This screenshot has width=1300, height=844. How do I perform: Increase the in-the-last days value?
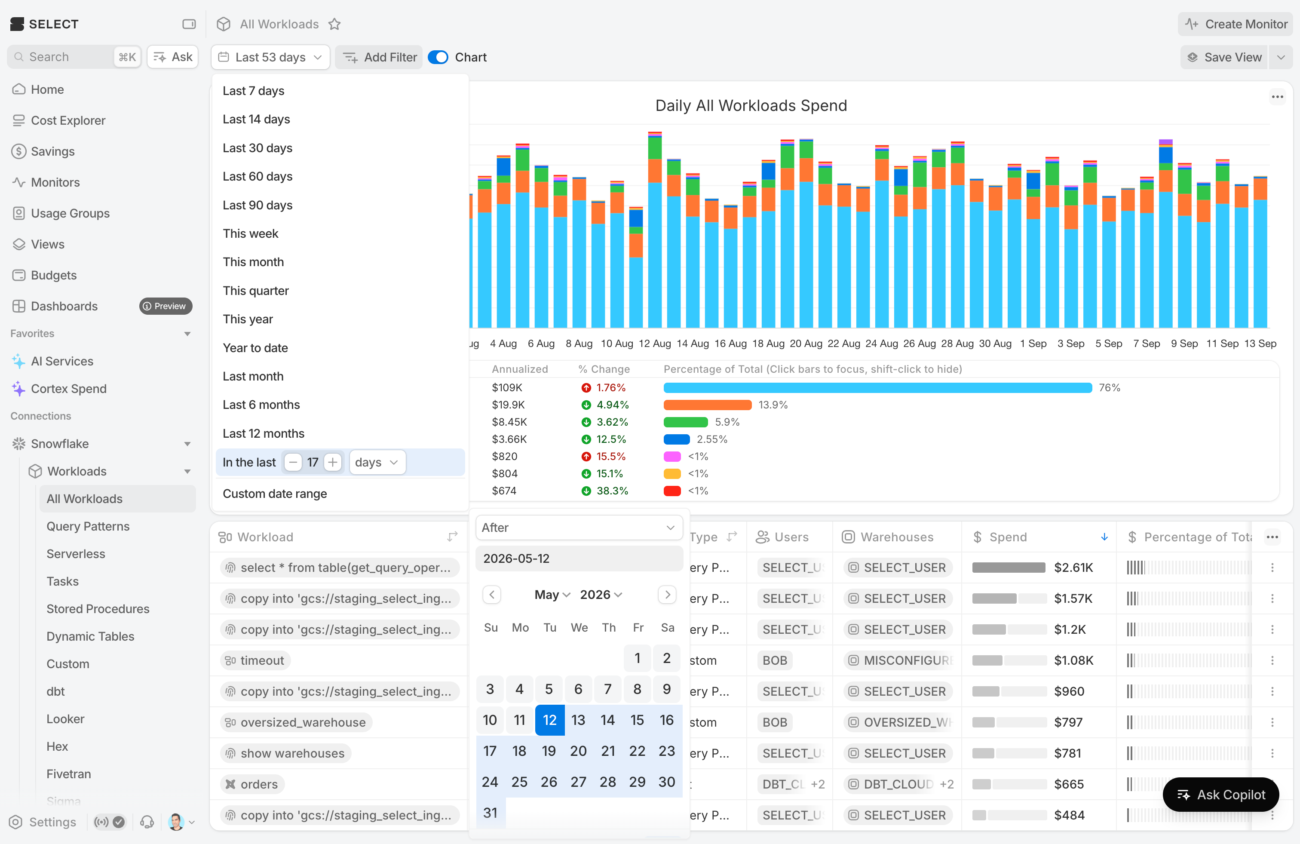click(x=333, y=462)
